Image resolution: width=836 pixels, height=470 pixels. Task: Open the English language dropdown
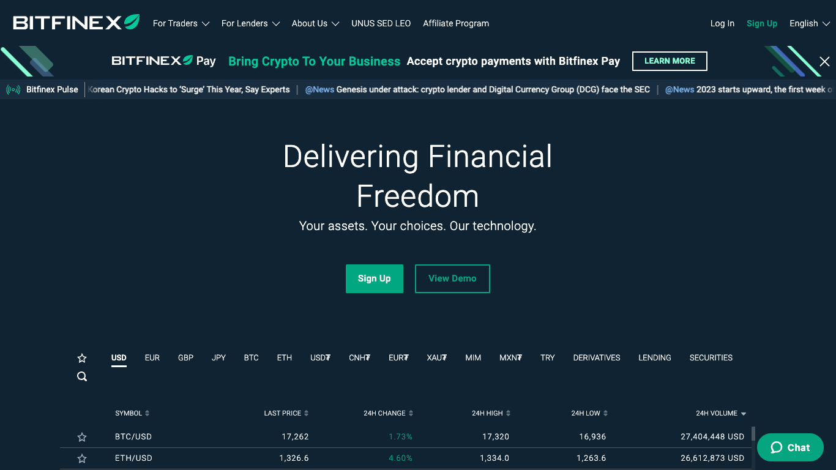pyautogui.click(x=809, y=23)
